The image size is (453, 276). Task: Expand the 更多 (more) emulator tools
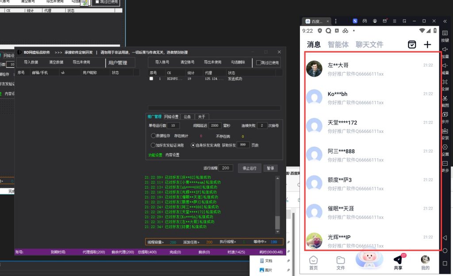click(x=445, y=164)
